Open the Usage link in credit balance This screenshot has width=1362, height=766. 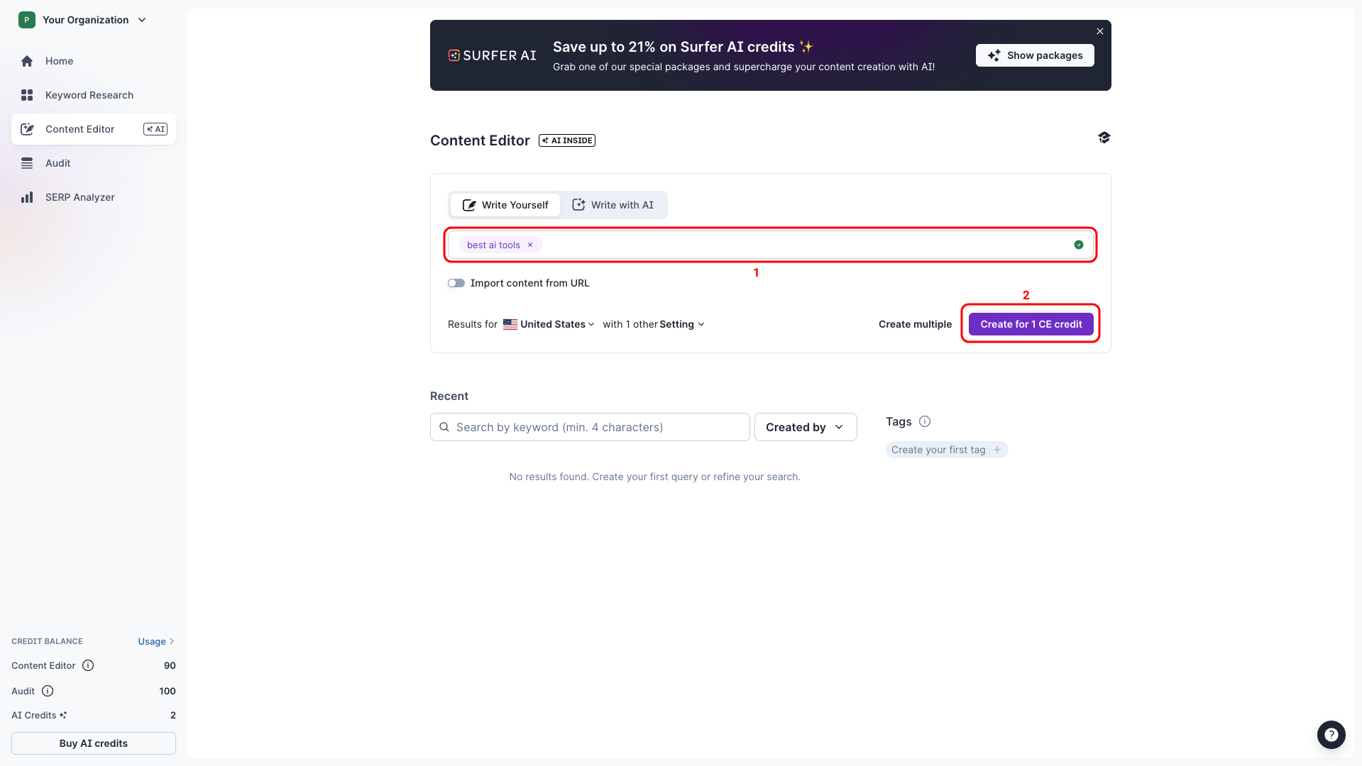[x=155, y=641]
